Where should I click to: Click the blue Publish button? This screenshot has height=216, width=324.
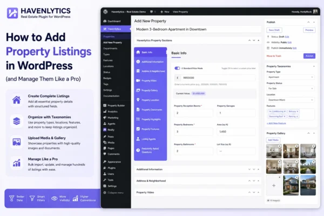309,56
